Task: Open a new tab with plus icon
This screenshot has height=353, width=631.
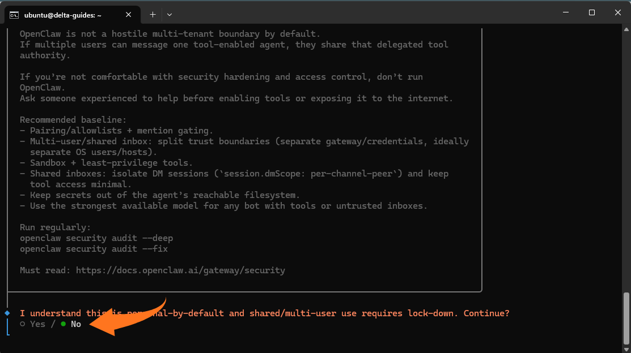Action: coord(153,14)
